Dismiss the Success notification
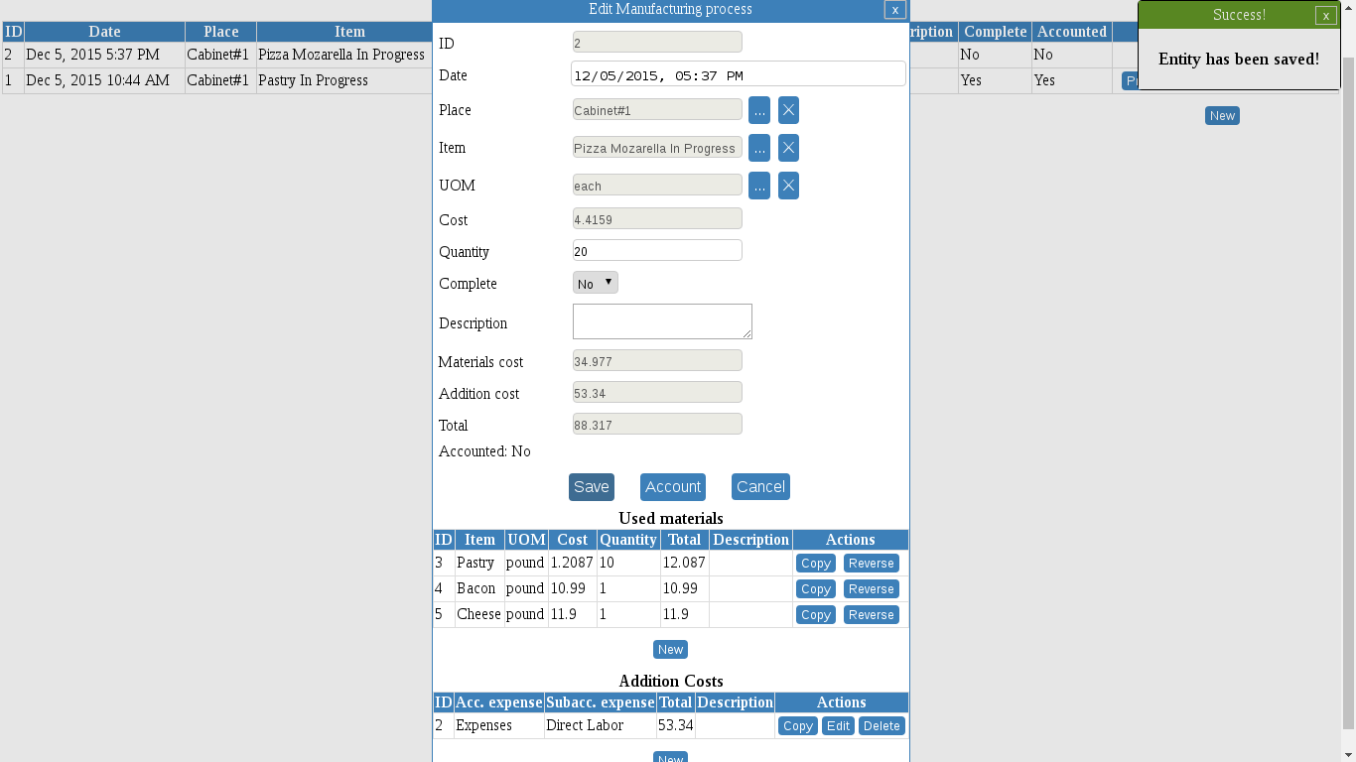 click(x=1326, y=15)
